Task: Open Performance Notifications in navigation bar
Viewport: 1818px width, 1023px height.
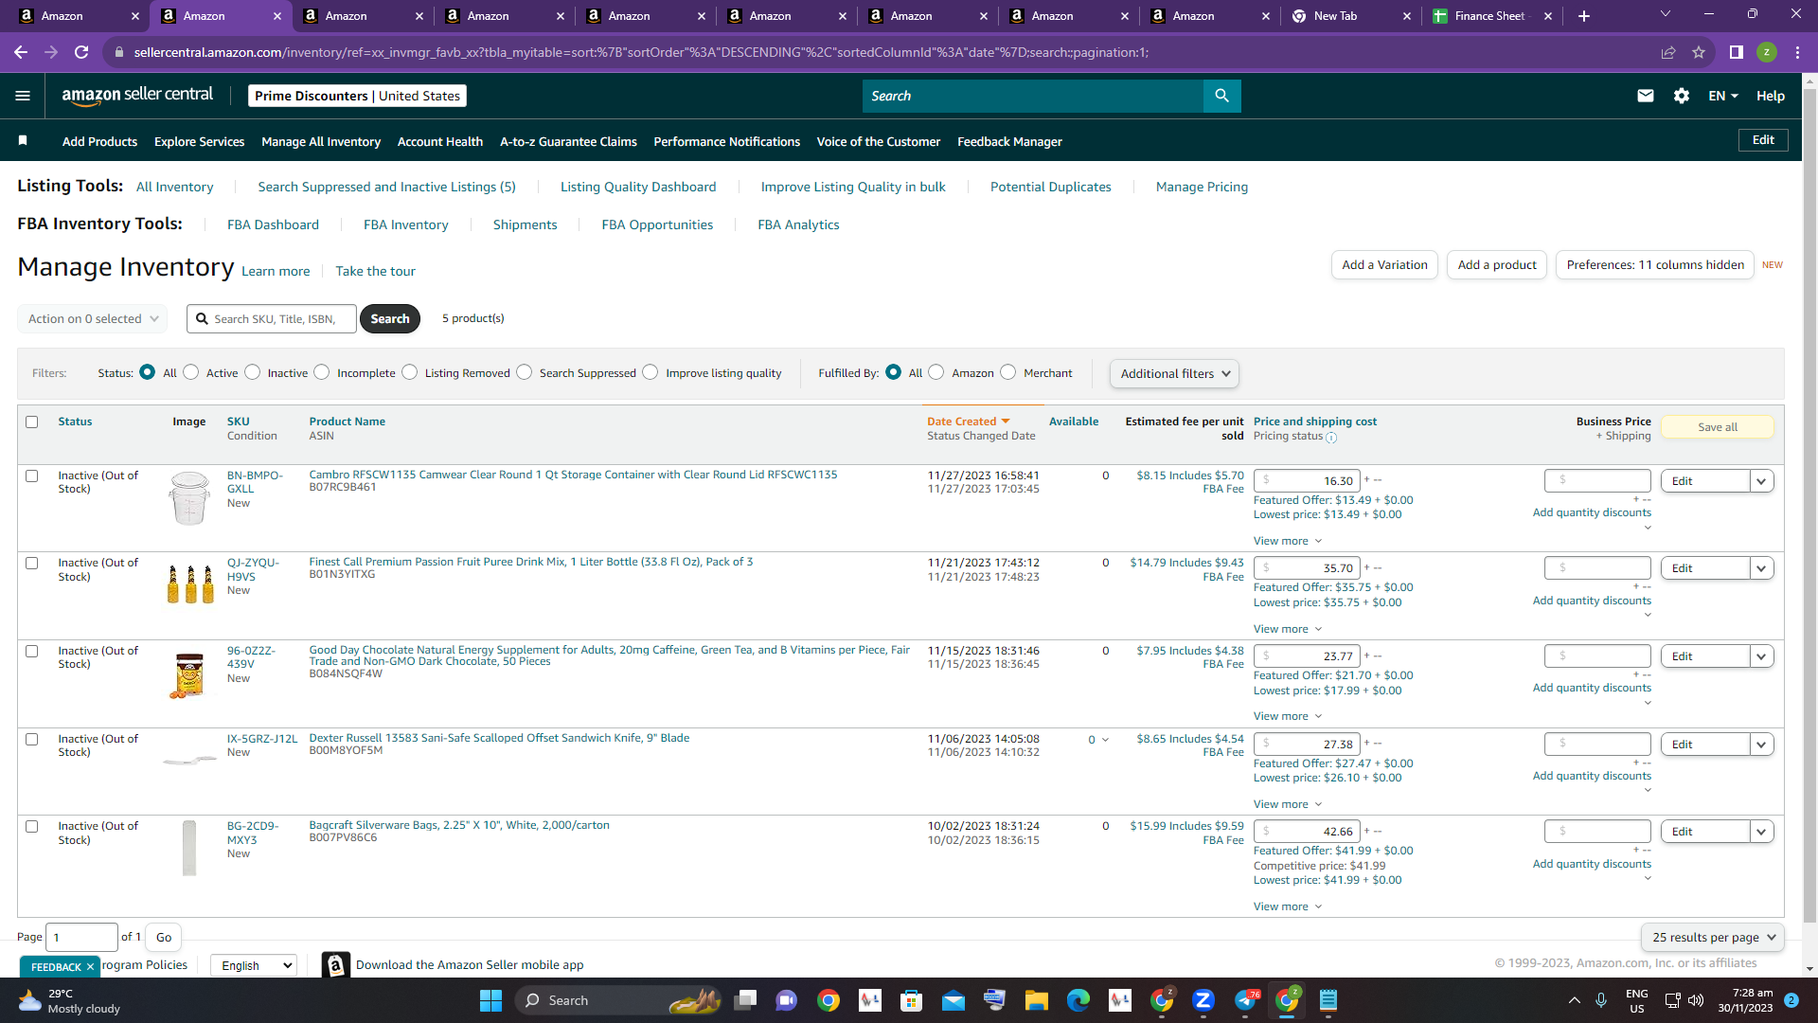Action: pos(727,141)
